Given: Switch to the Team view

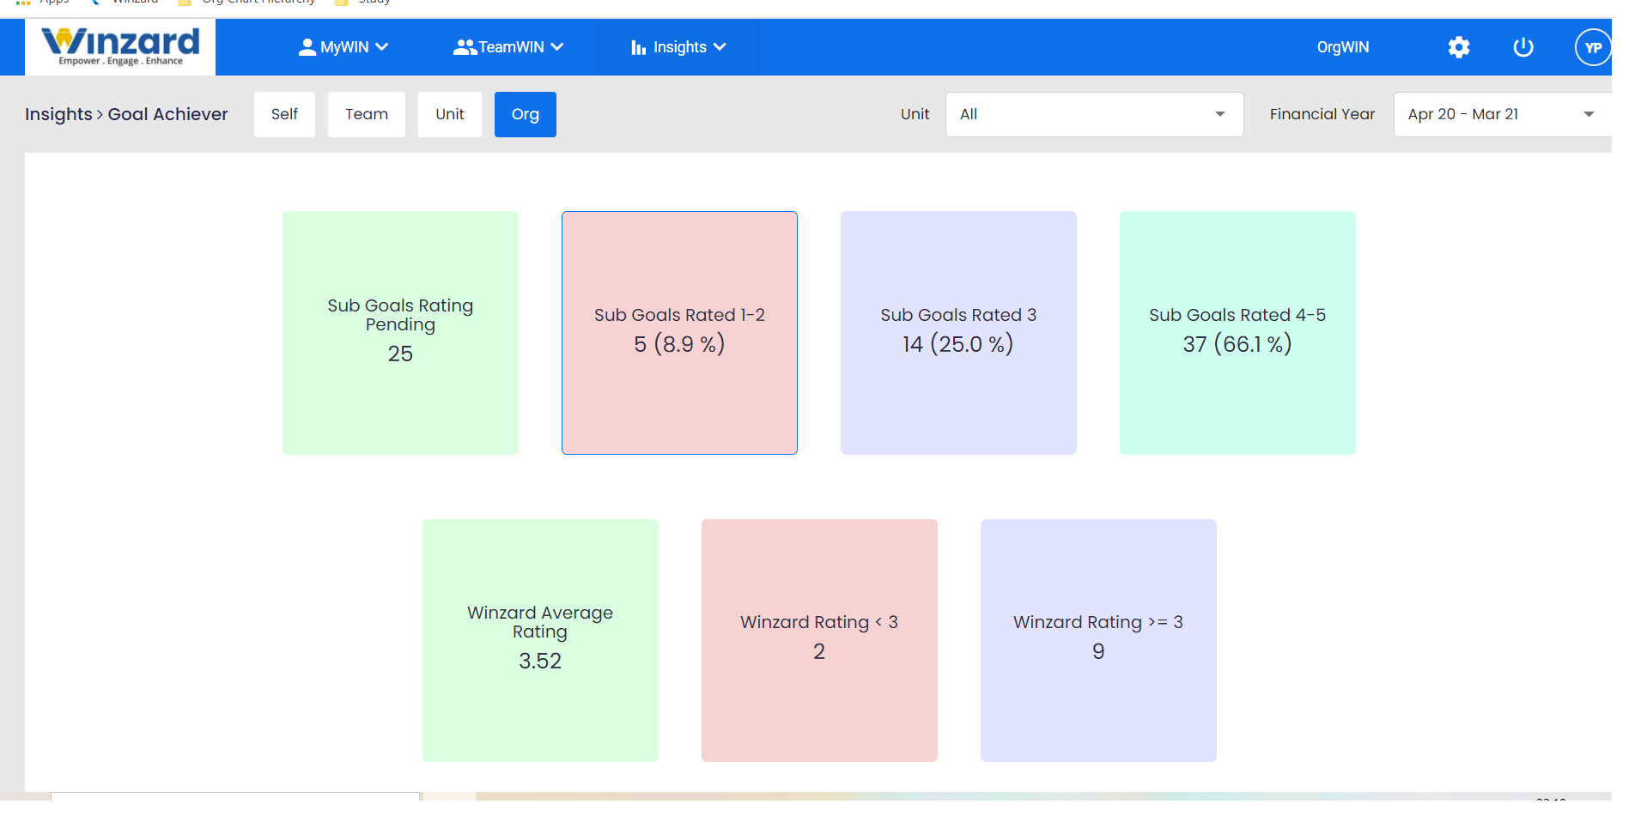Looking at the screenshot, I should [x=366, y=113].
